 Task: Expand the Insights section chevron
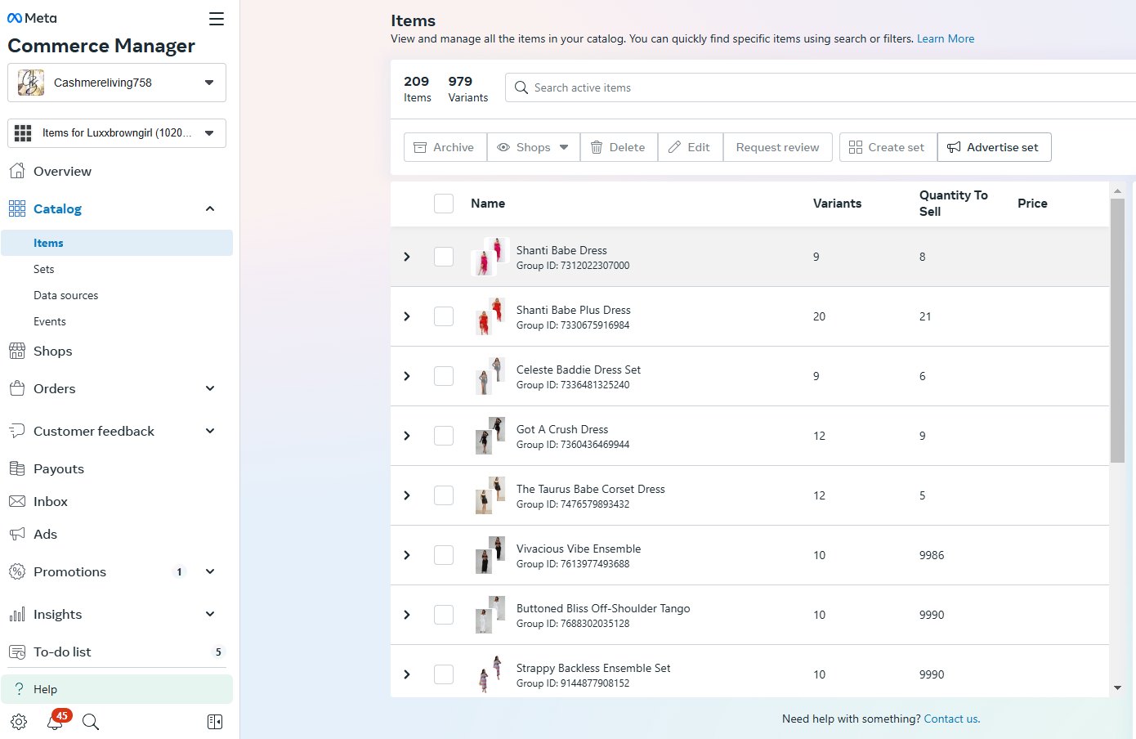point(210,614)
